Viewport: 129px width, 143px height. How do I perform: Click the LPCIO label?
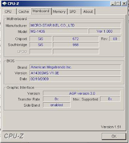point(22,52)
